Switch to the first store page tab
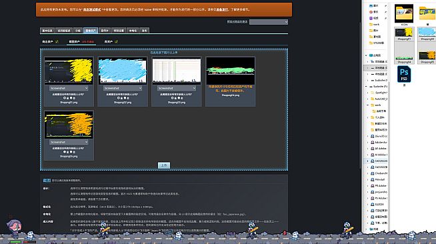The image size is (436, 244). tap(47, 31)
